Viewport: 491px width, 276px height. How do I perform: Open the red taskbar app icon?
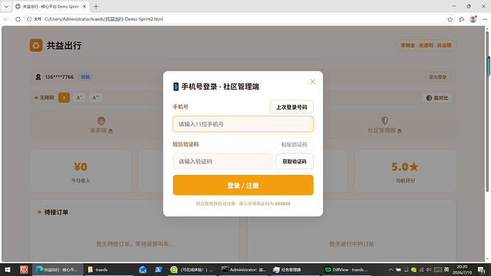(x=23, y=270)
